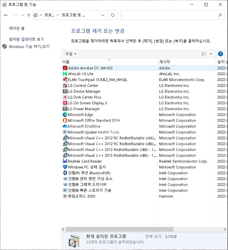
Task: Click the 인텔 관리 엔진 구성 요소 icon
Action: (x=65, y=179)
